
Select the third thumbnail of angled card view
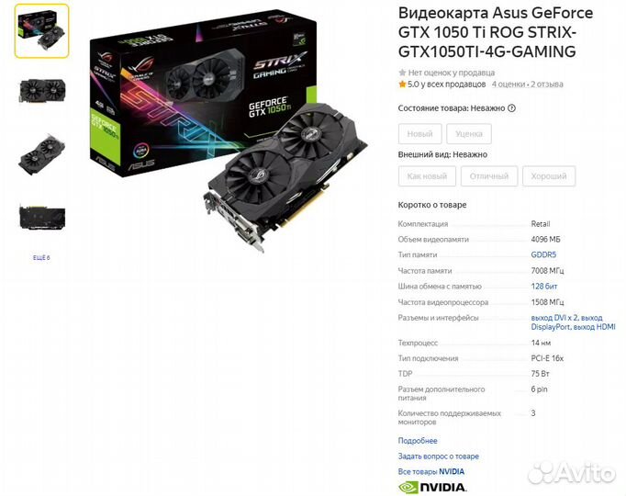[x=41, y=154]
